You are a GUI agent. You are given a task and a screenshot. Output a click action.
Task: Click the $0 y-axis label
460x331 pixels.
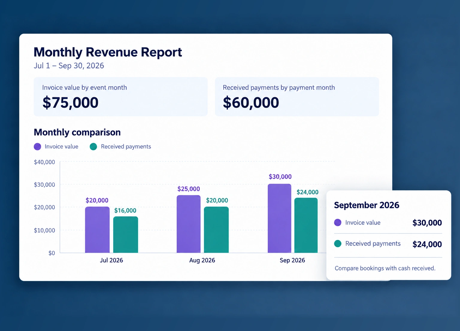(x=52, y=253)
